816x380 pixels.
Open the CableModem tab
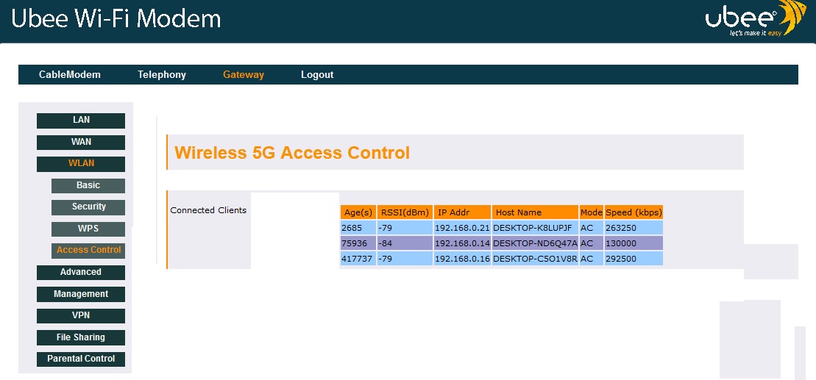70,74
